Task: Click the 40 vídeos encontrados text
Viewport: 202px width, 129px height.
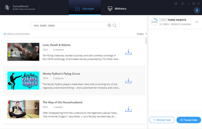Action: coord(17,34)
